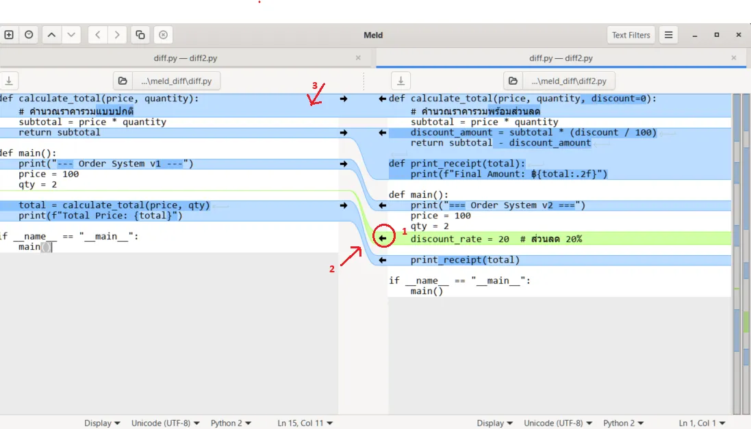Jump to the previous change with the up arrow
This screenshot has width=751, height=429.
click(52, 35)
